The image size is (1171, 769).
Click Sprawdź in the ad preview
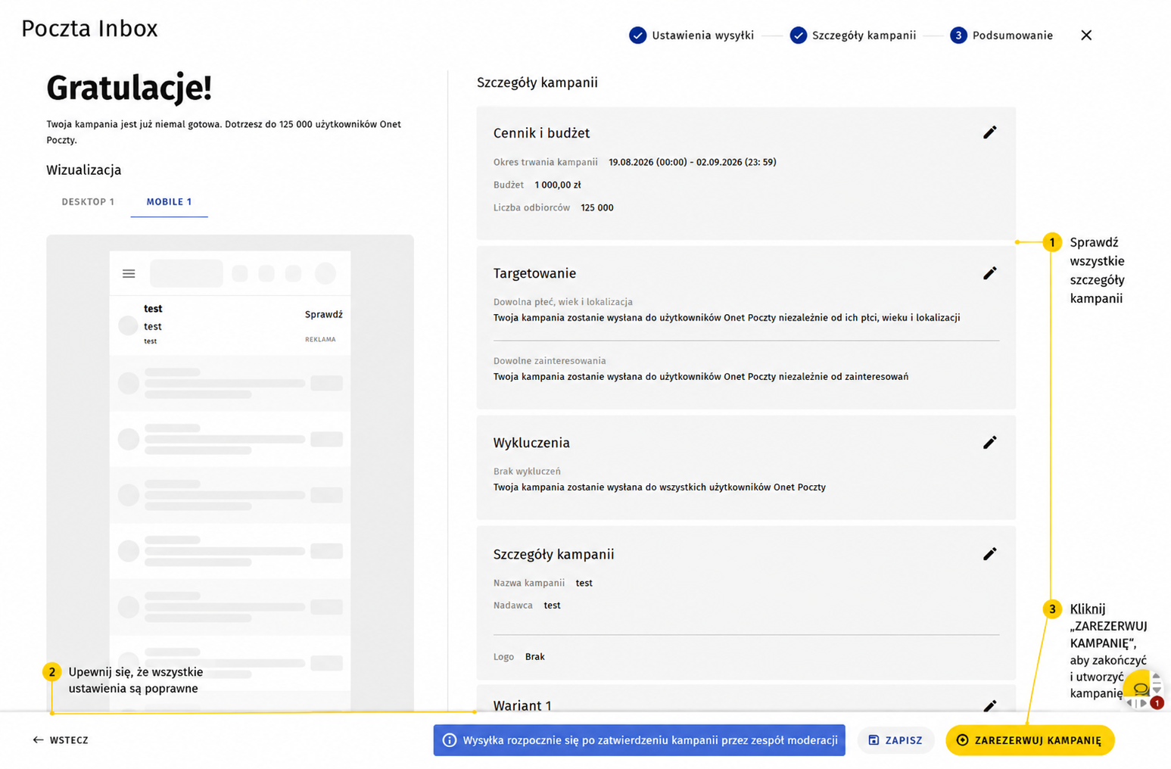pos(324,314)
